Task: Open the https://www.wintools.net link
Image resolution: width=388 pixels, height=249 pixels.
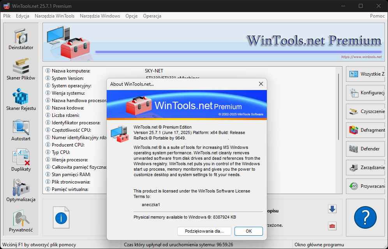Action: pos(361,57)
